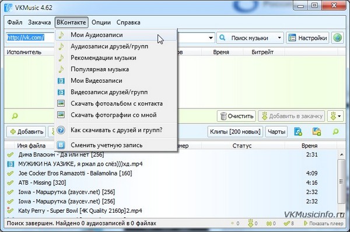Open the Опции menu
The height and width of the screenshot is (232, 350).
click(101, 23)
